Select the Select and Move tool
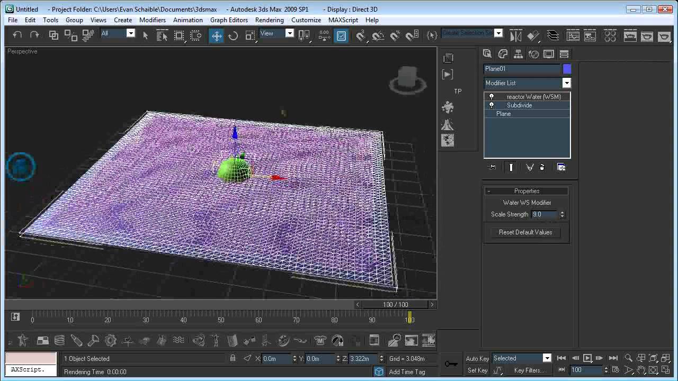Image resolution: width=678 pixels, height=381 pixels. [x=217, y=35]
